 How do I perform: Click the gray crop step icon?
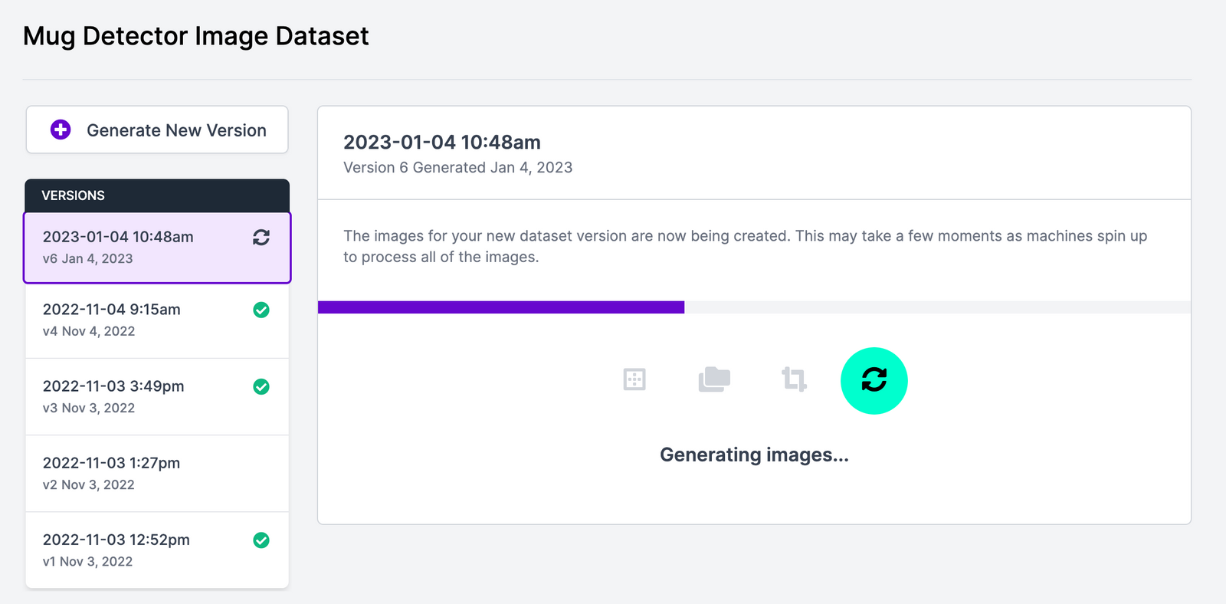pyautogui.click(x=794, y=379)
